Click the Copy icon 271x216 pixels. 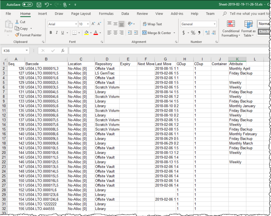point(17,28)
